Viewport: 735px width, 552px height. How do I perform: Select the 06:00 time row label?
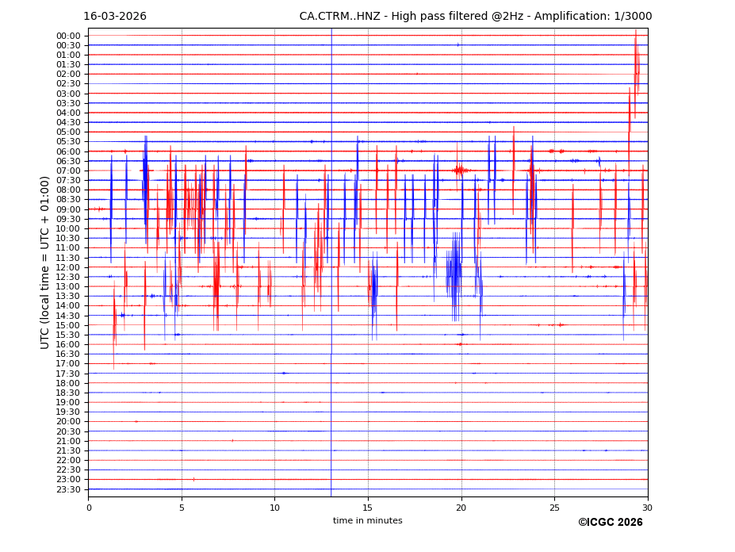[68, 151]
